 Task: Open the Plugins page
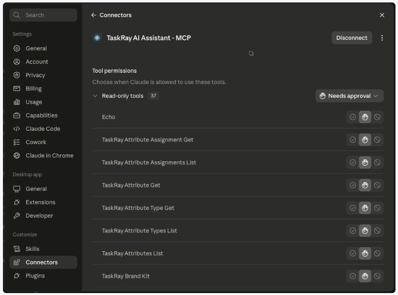tap(43, 276)
